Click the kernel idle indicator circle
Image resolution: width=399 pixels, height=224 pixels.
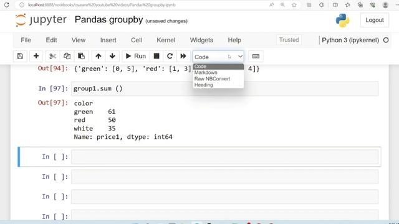point(386,40)
